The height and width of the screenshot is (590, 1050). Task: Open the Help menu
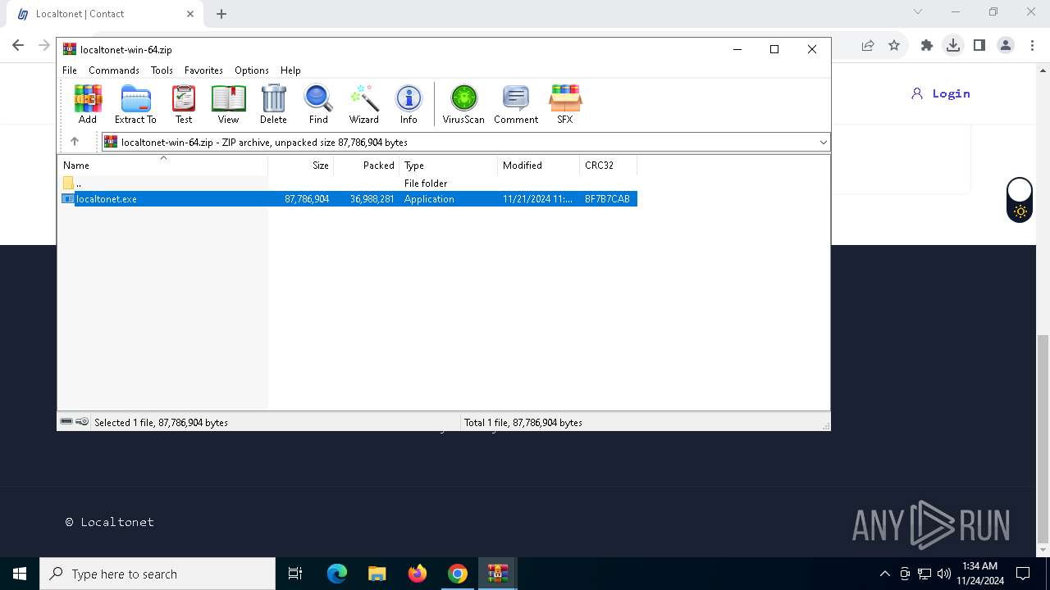(290, 70)
